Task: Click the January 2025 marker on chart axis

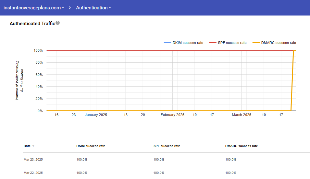Action: point(96,115)
